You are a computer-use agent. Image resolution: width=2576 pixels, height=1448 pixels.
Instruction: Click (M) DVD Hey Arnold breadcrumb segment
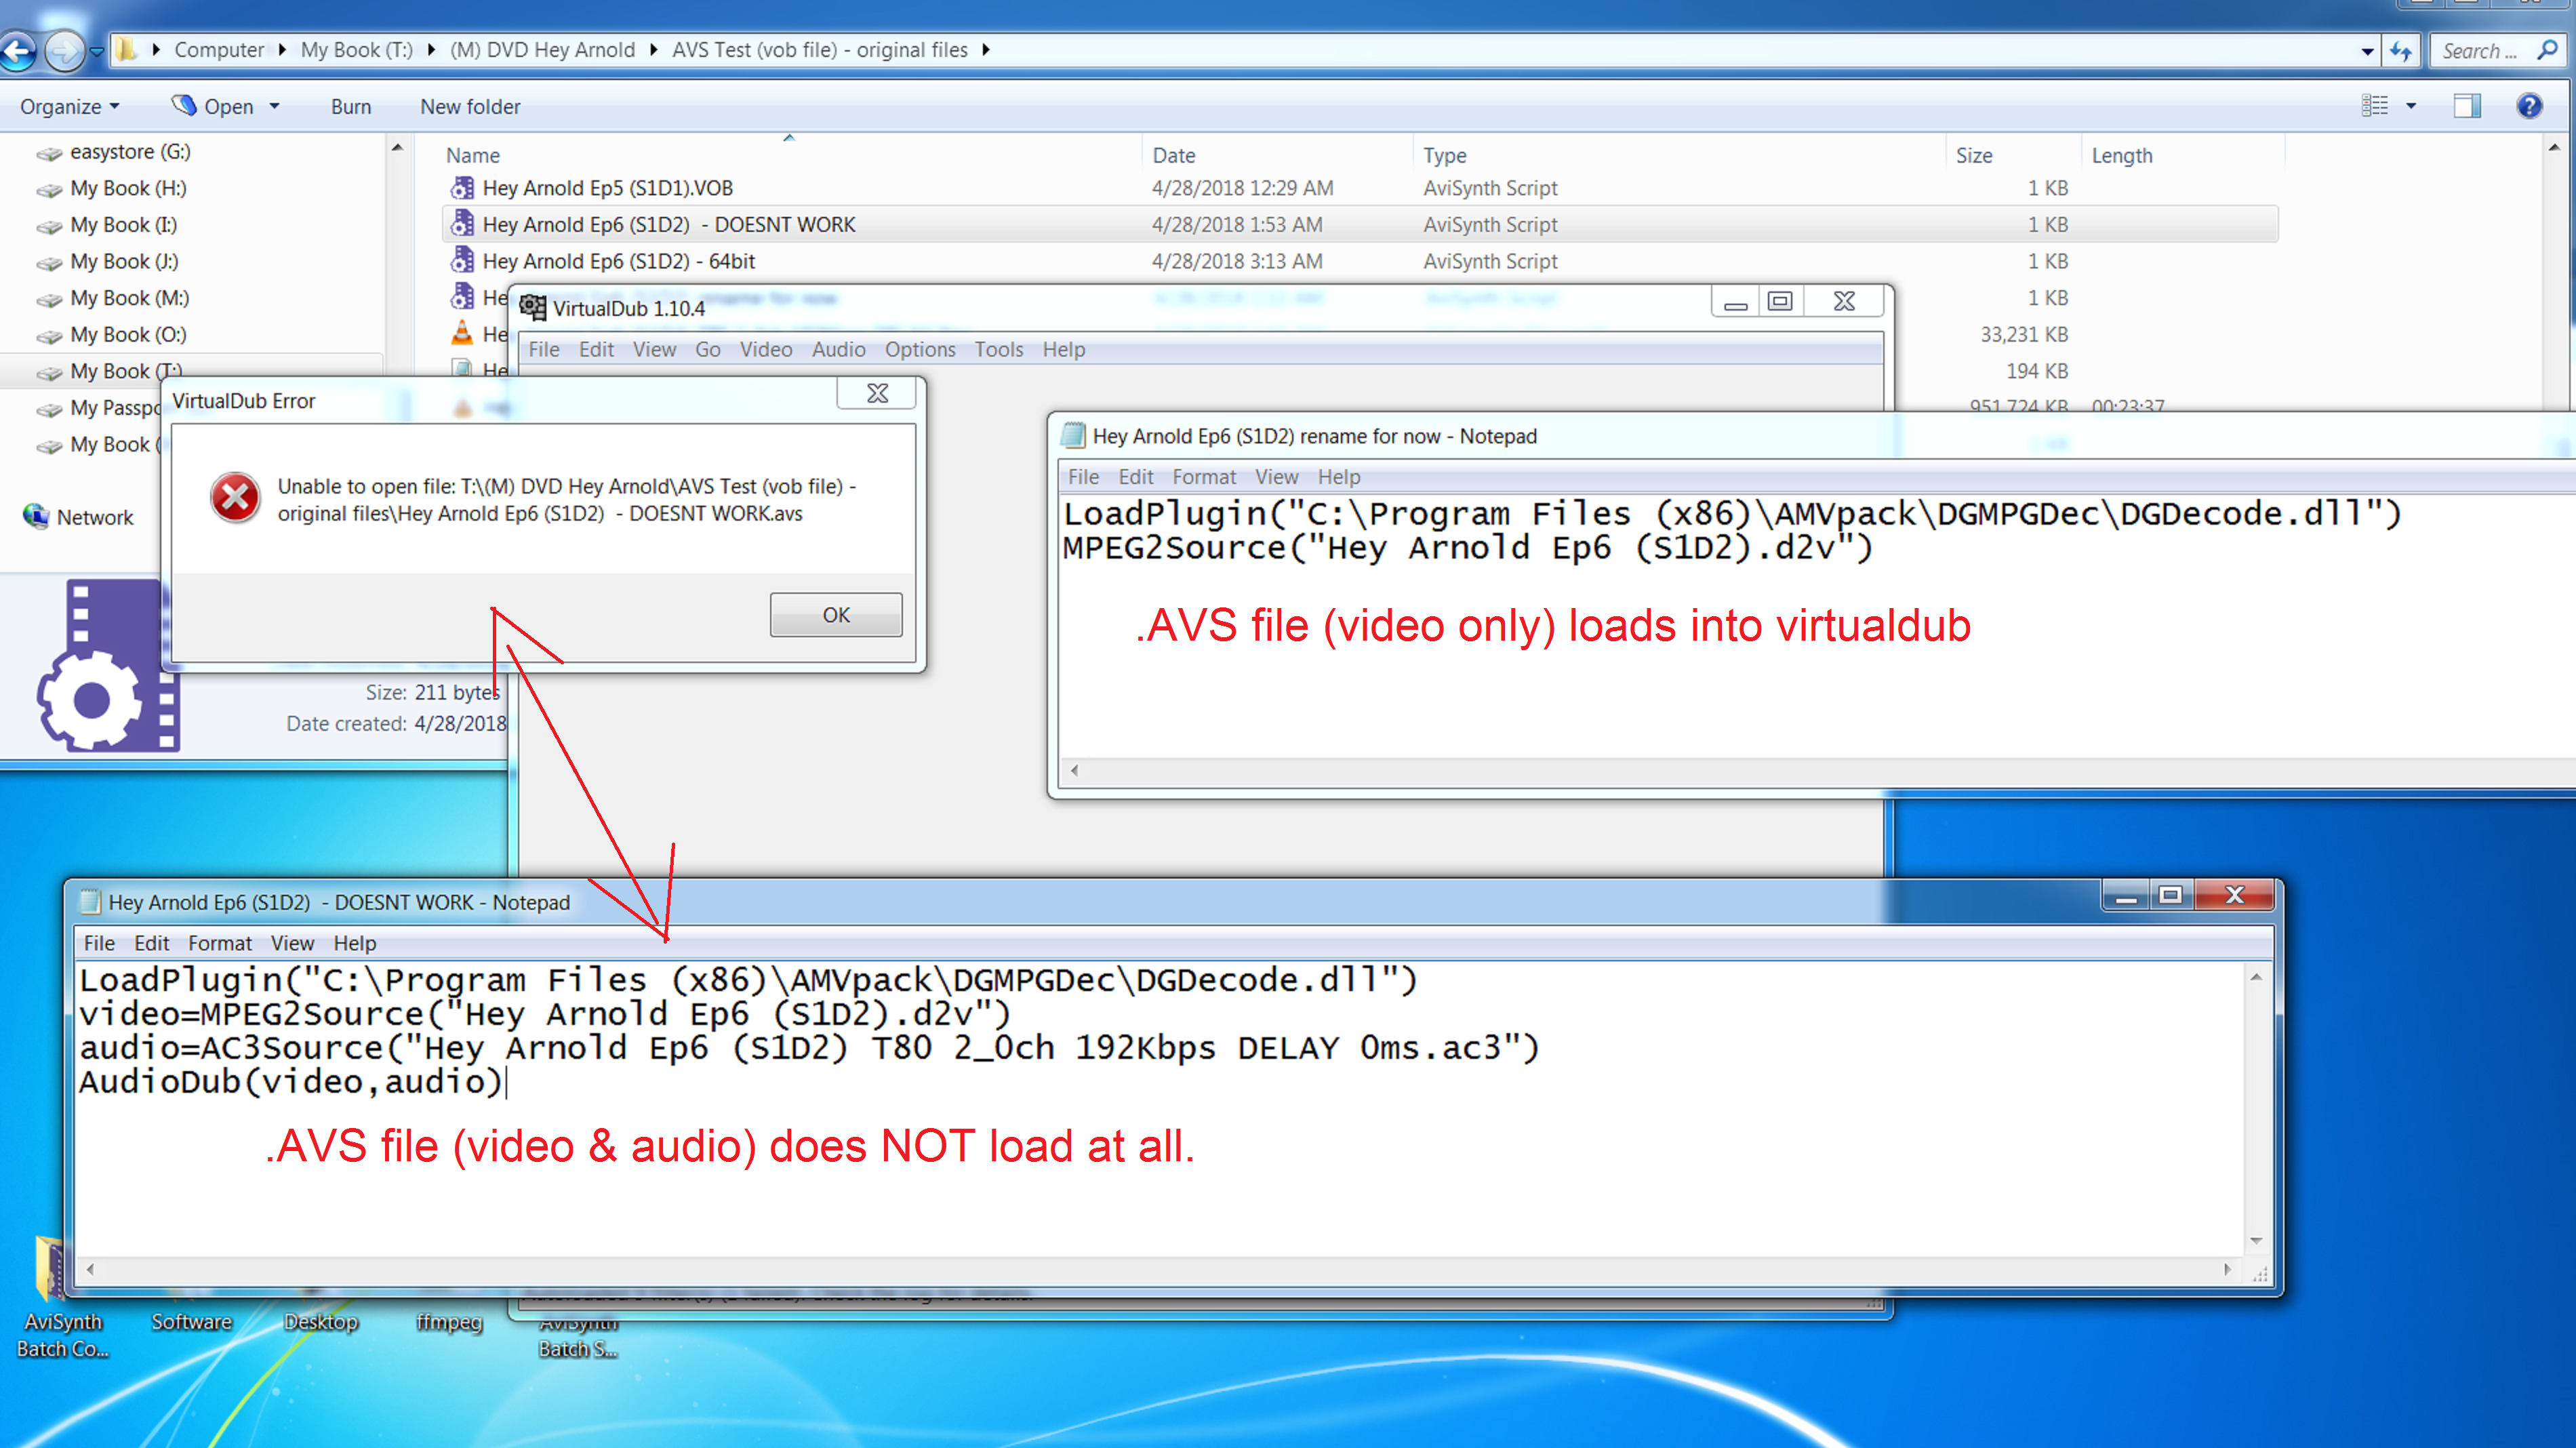click(542, 50)
